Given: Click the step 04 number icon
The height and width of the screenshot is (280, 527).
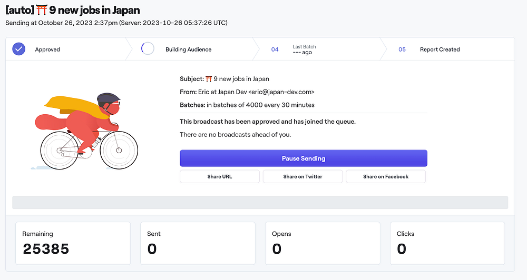Looking at the screenshot, I should tap(275, 49).
